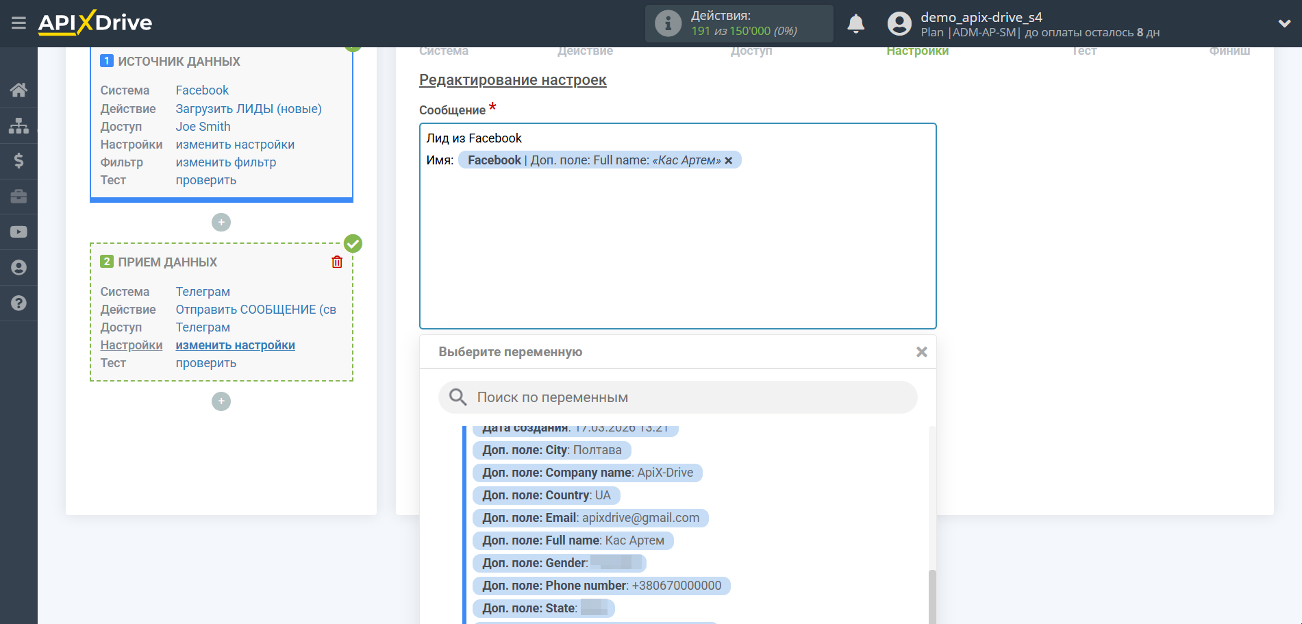
Task: Open the help question mark icon
Action: [x=18, y=303]
